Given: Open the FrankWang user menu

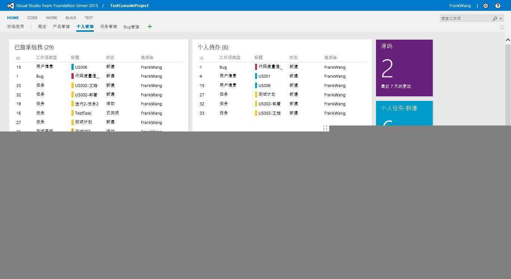Looking at the screenshot, I should point(460,6).
